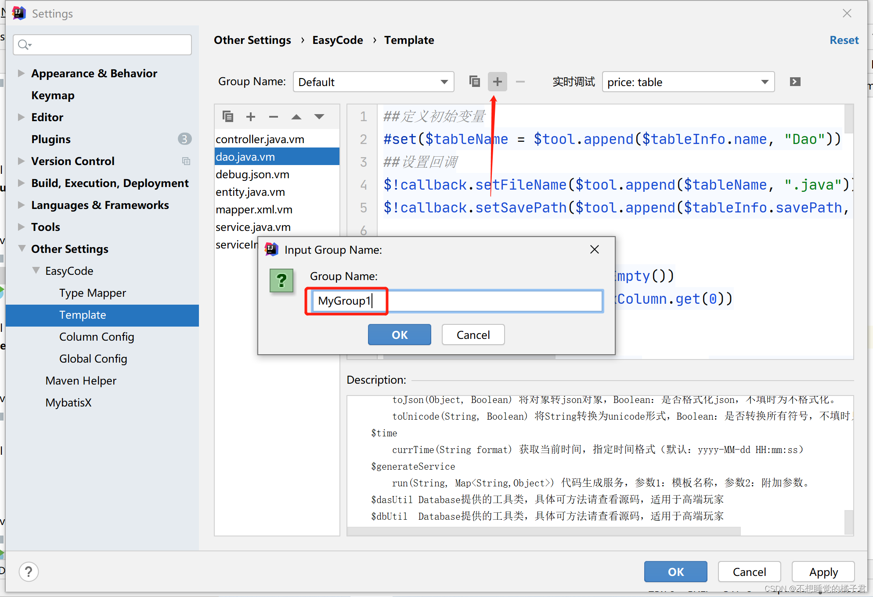Click the add new template plus icon
Screen dimensions: 873x597
coord(251,118)
